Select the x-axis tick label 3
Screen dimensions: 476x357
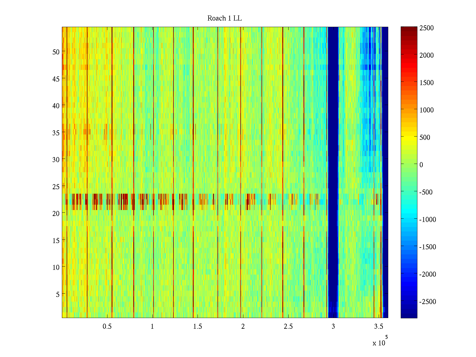(x=333, y=327)
